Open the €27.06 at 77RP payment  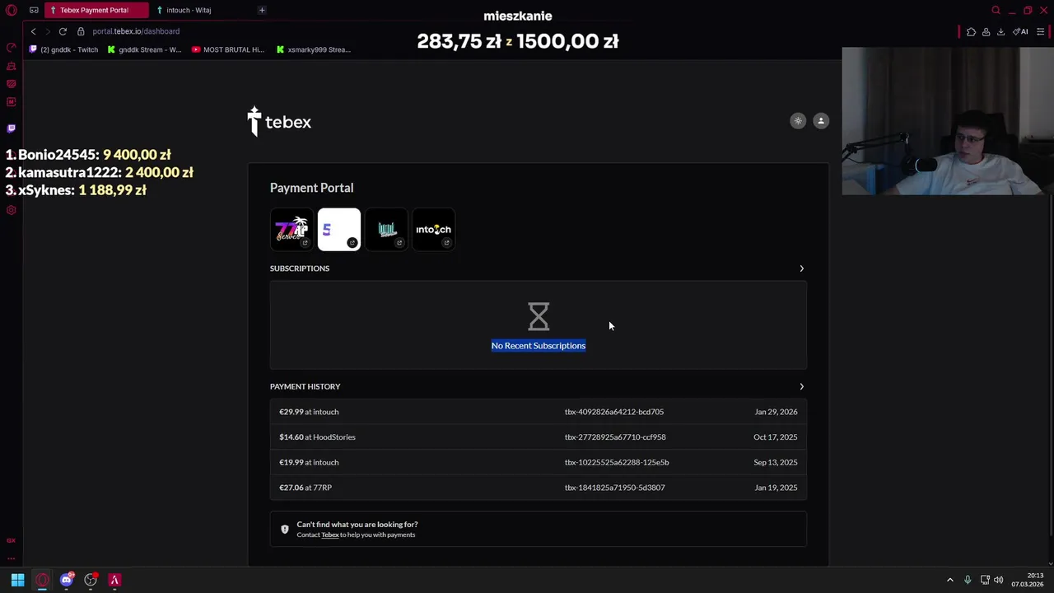point(539,488)
